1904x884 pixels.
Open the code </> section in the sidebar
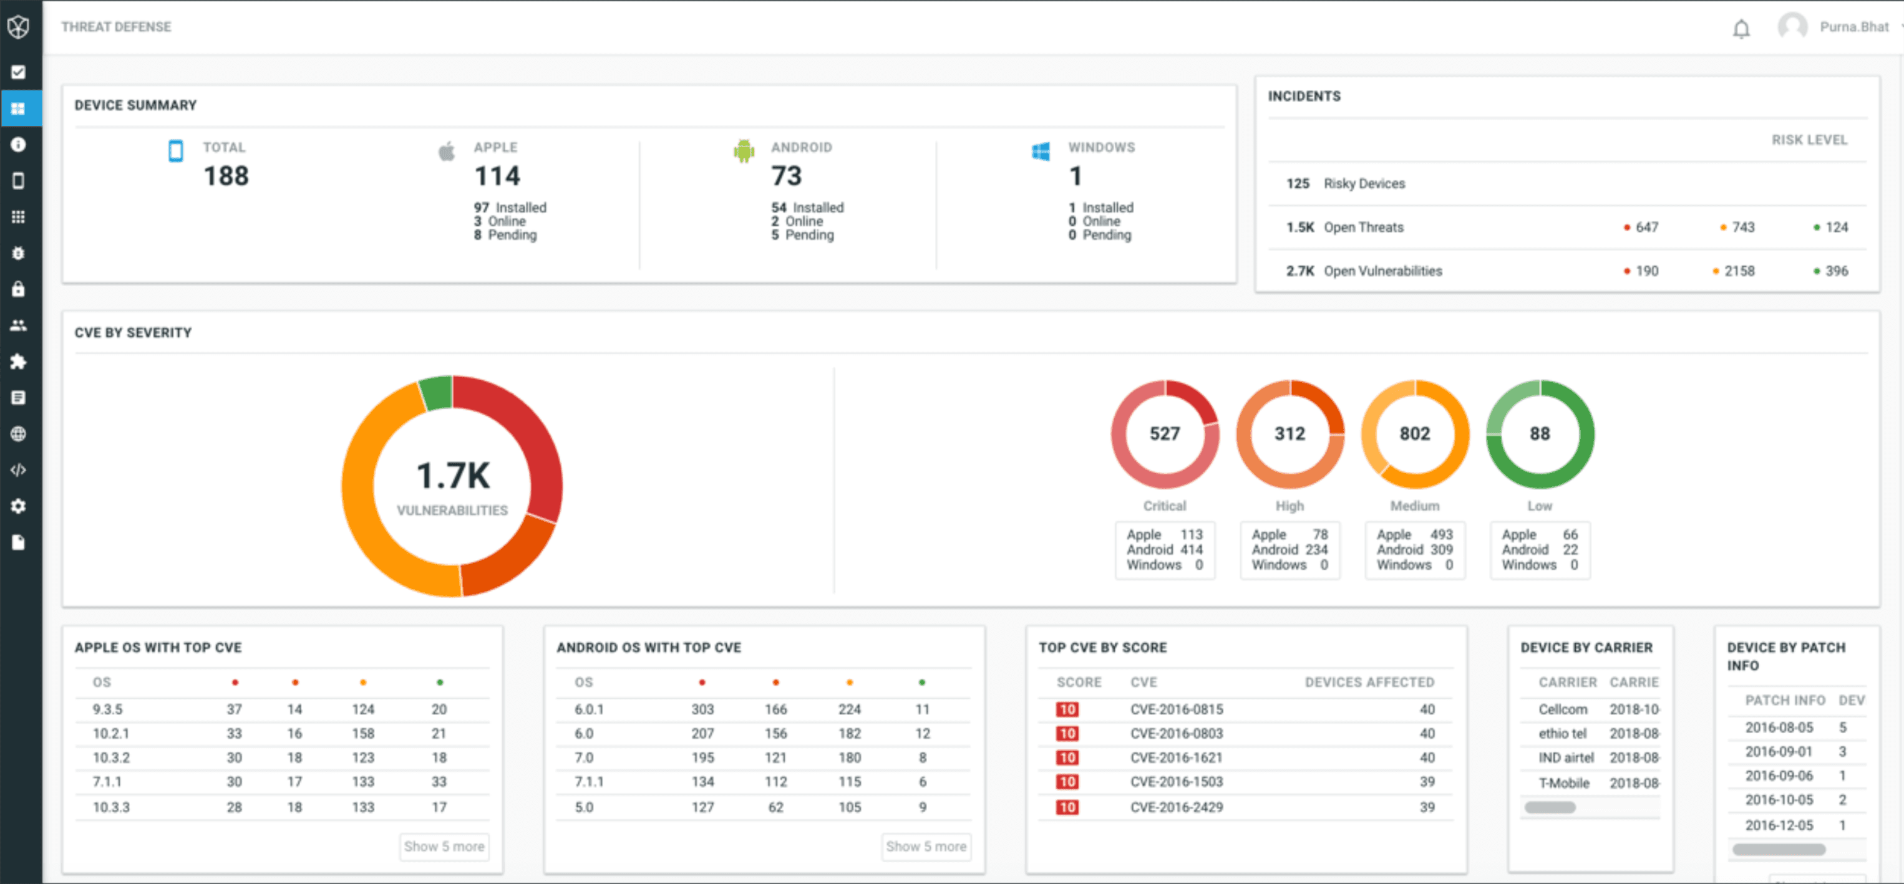click(x=19, y=469)
